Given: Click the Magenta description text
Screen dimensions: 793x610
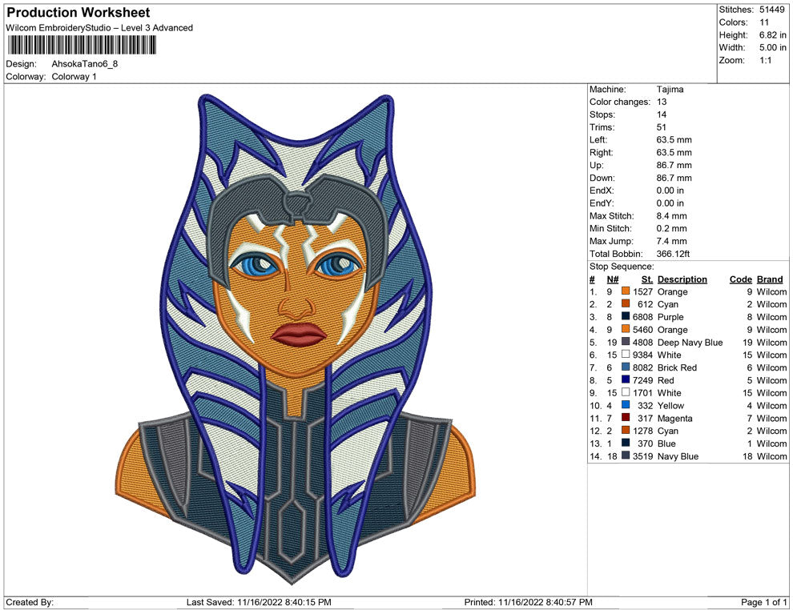Looking at the screenshot, I should [x=674, y=418].
